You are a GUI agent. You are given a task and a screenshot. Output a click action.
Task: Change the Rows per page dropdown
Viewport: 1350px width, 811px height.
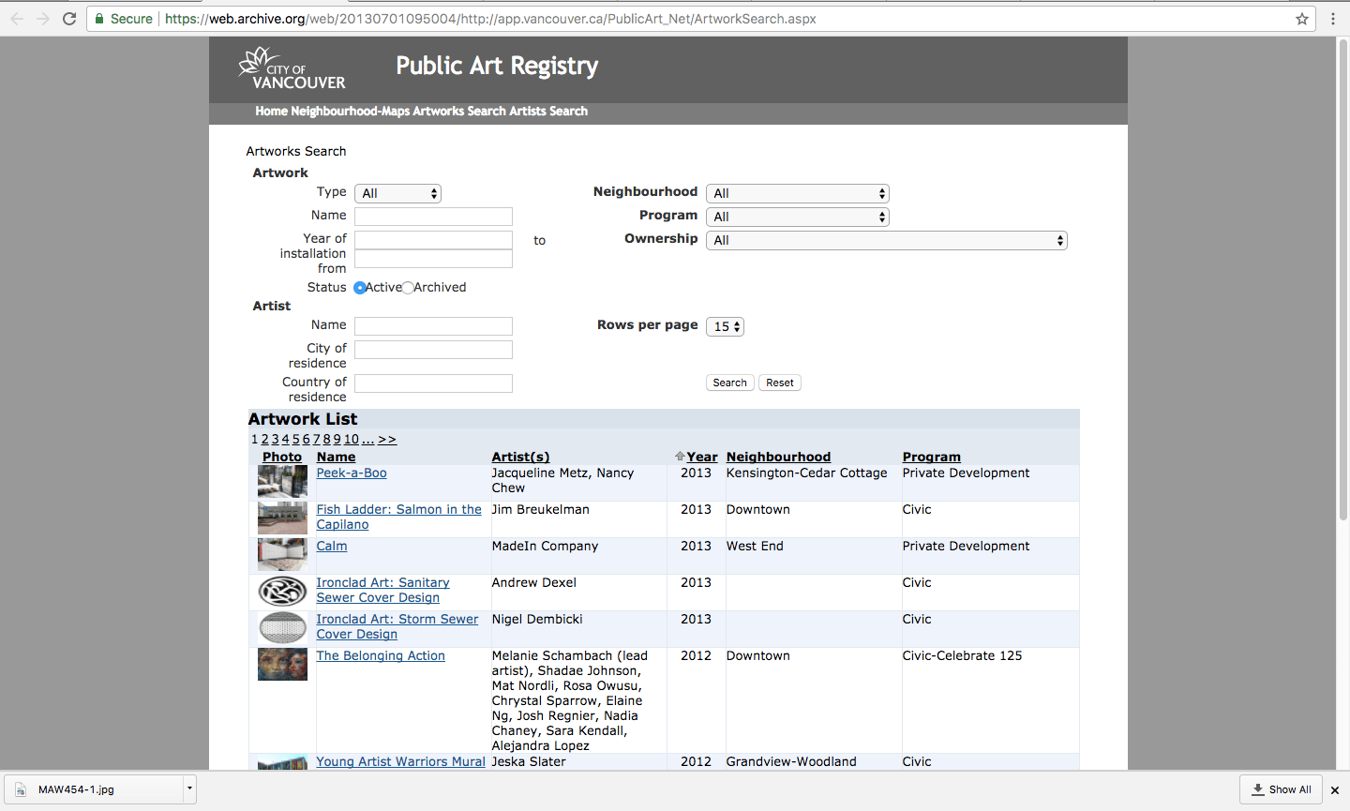(x=725, y=326)
